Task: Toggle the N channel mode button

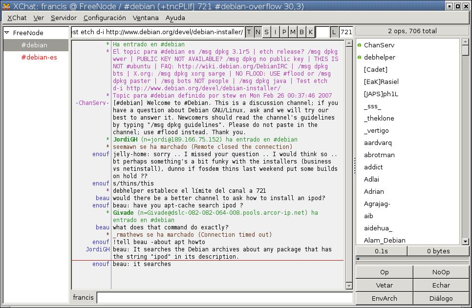Action: point(257,32)
